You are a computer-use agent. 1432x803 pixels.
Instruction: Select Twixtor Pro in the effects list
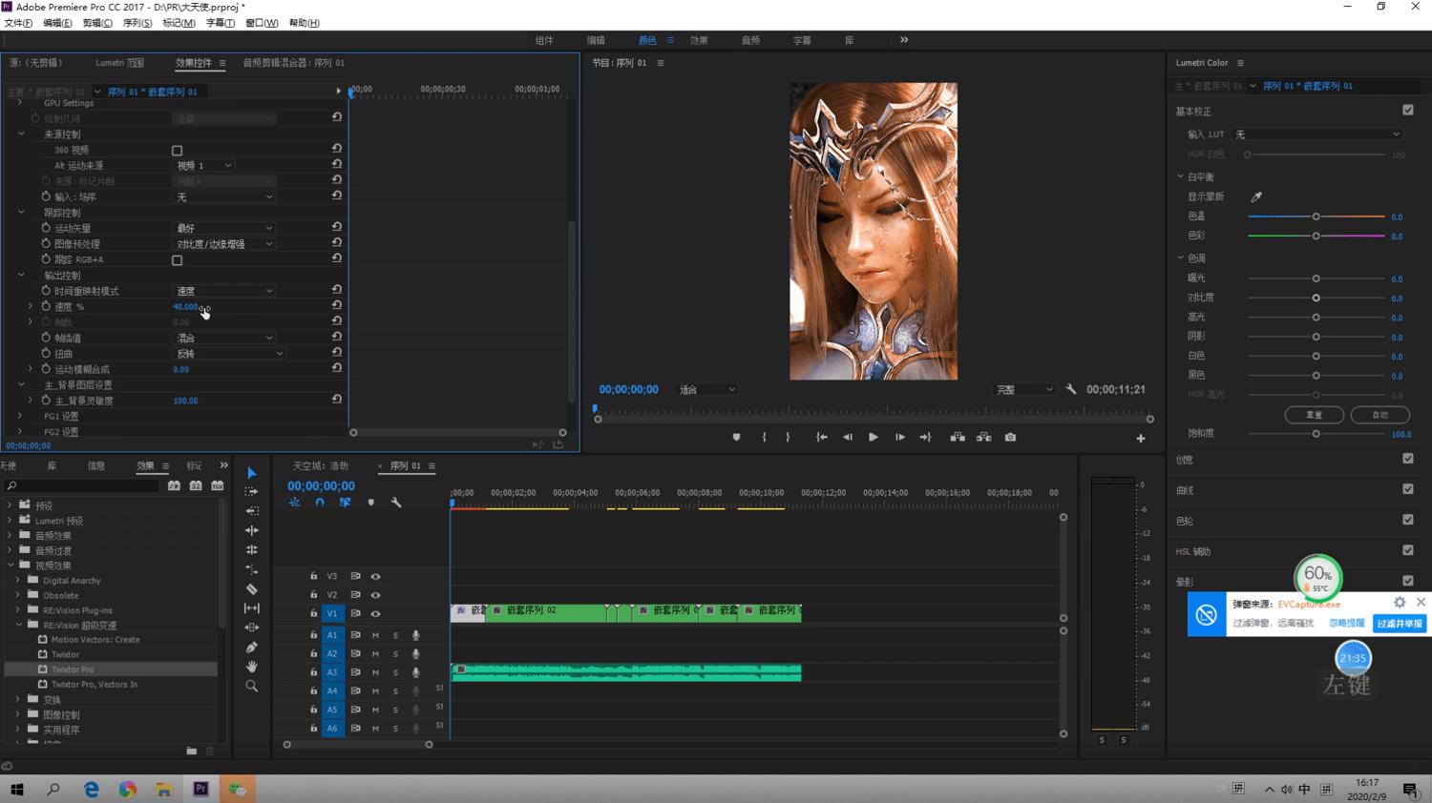pyautogui.click(x=73, y=669)
